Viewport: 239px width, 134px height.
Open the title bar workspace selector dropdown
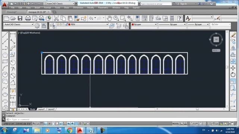pyautogui.click(x=74, y=3)
